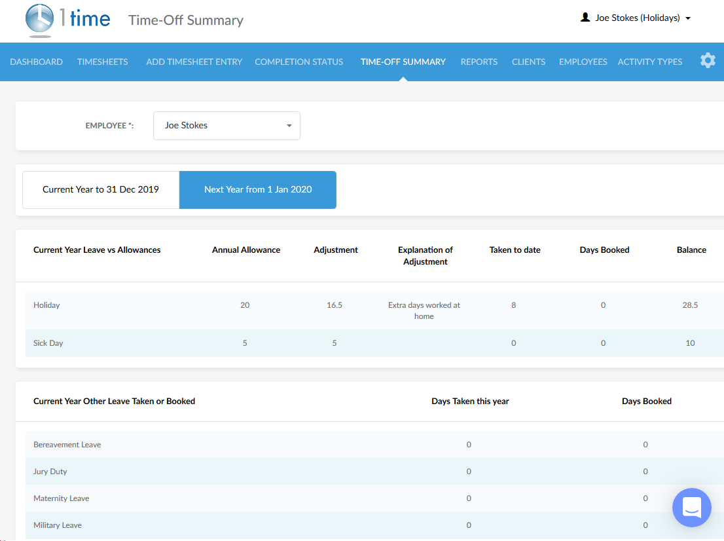724x541 pixels.
Task: Switch to Current Year to 31 Dec 2019
Action: [x=101, y=190]
